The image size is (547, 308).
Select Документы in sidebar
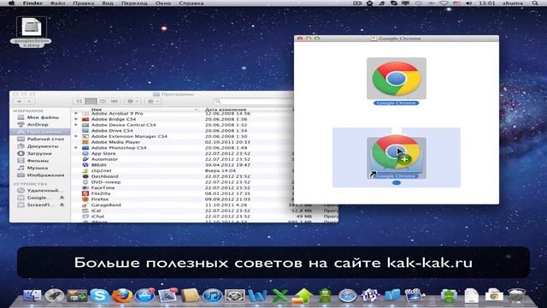40,146
